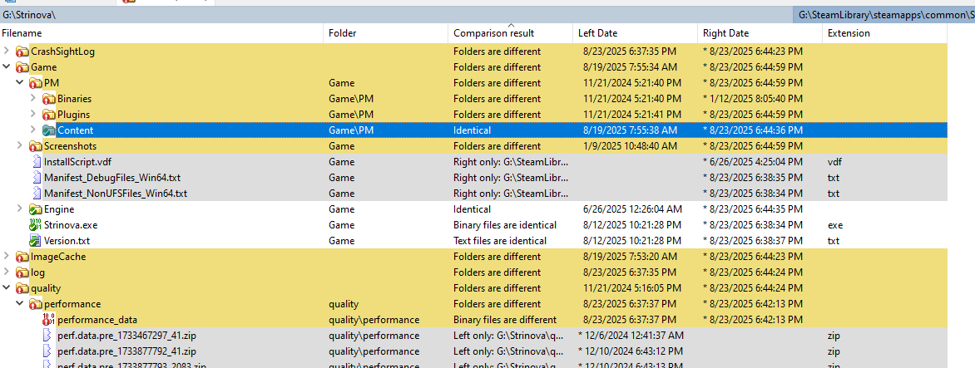Click the perf.data.pre_1733877792_41.zip file icon

pos(48,351)
